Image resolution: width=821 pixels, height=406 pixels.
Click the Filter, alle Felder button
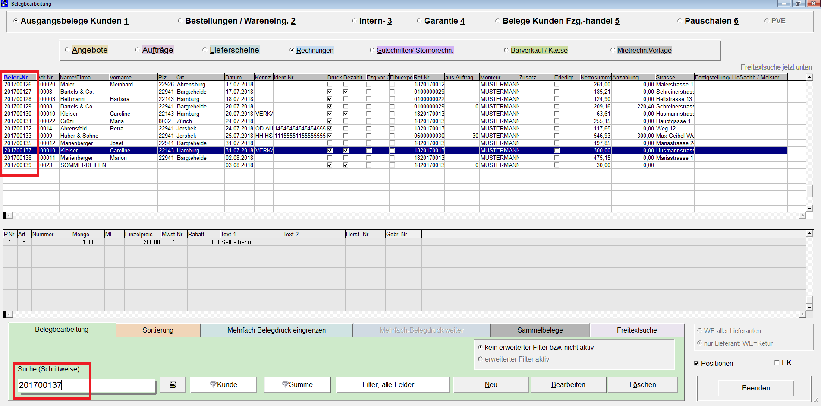pos(393,384)
